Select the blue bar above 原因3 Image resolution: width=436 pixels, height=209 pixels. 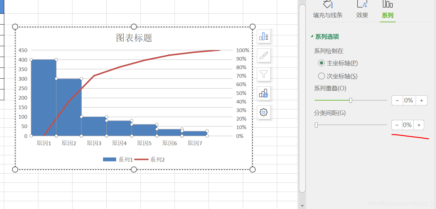(94, 126)
